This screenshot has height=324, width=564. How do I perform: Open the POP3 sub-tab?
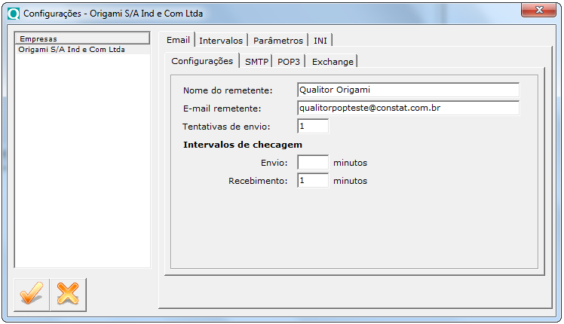289,62
